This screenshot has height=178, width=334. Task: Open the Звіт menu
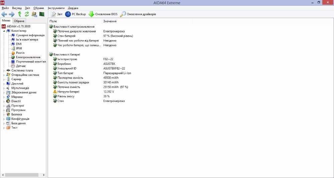pos(27,8)
